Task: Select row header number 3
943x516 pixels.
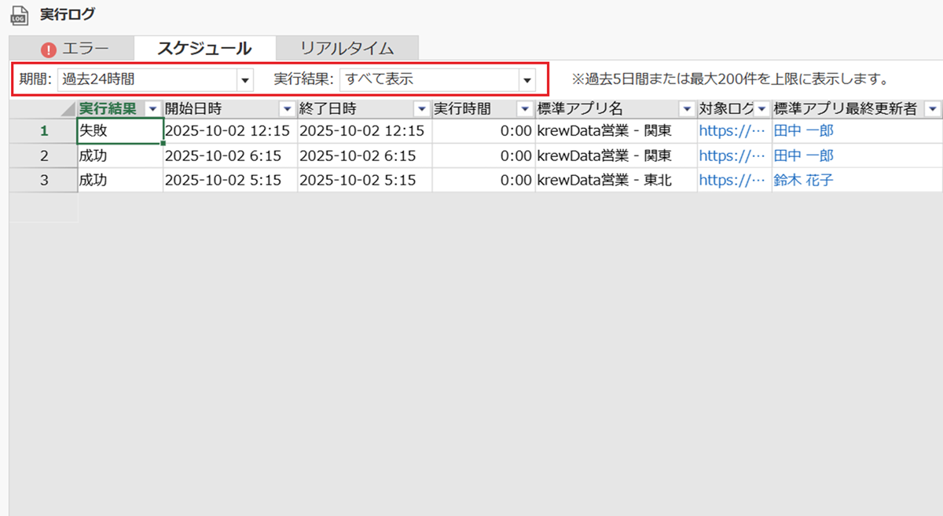Action: click(x=43, y=181)
